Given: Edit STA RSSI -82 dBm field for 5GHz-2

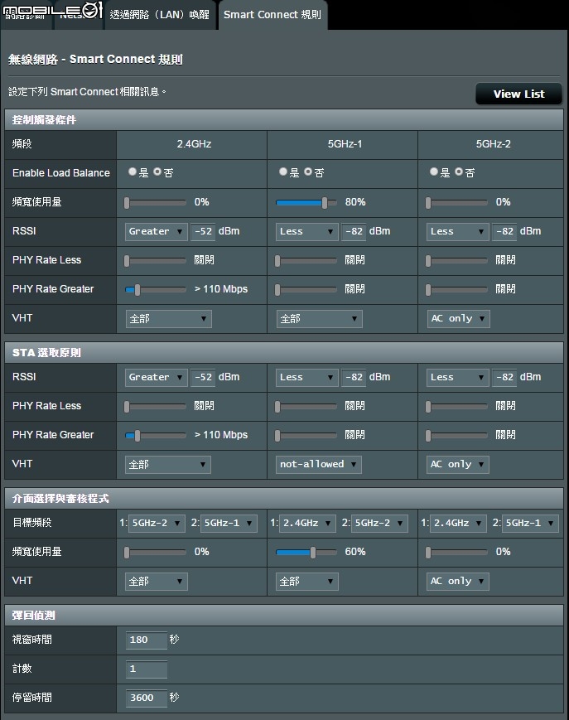Looking at the screenshot, I should 504,378.
